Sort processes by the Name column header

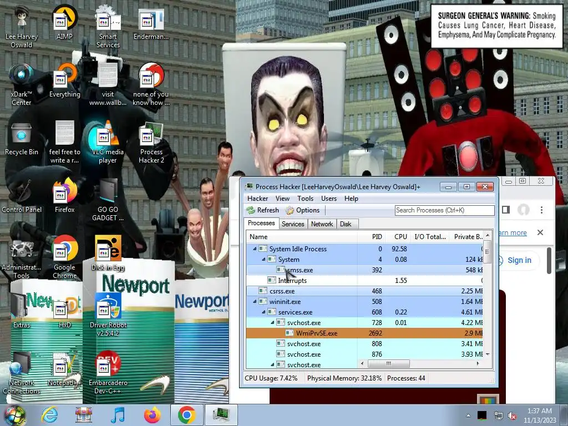(x=302, y=236)
